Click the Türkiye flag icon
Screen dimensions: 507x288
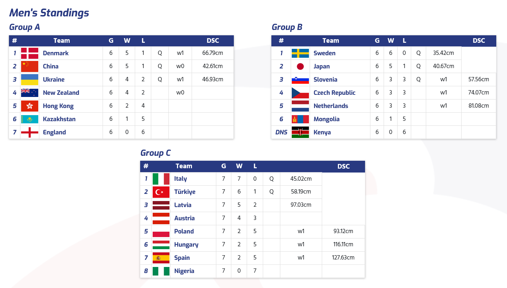(161, 192)
